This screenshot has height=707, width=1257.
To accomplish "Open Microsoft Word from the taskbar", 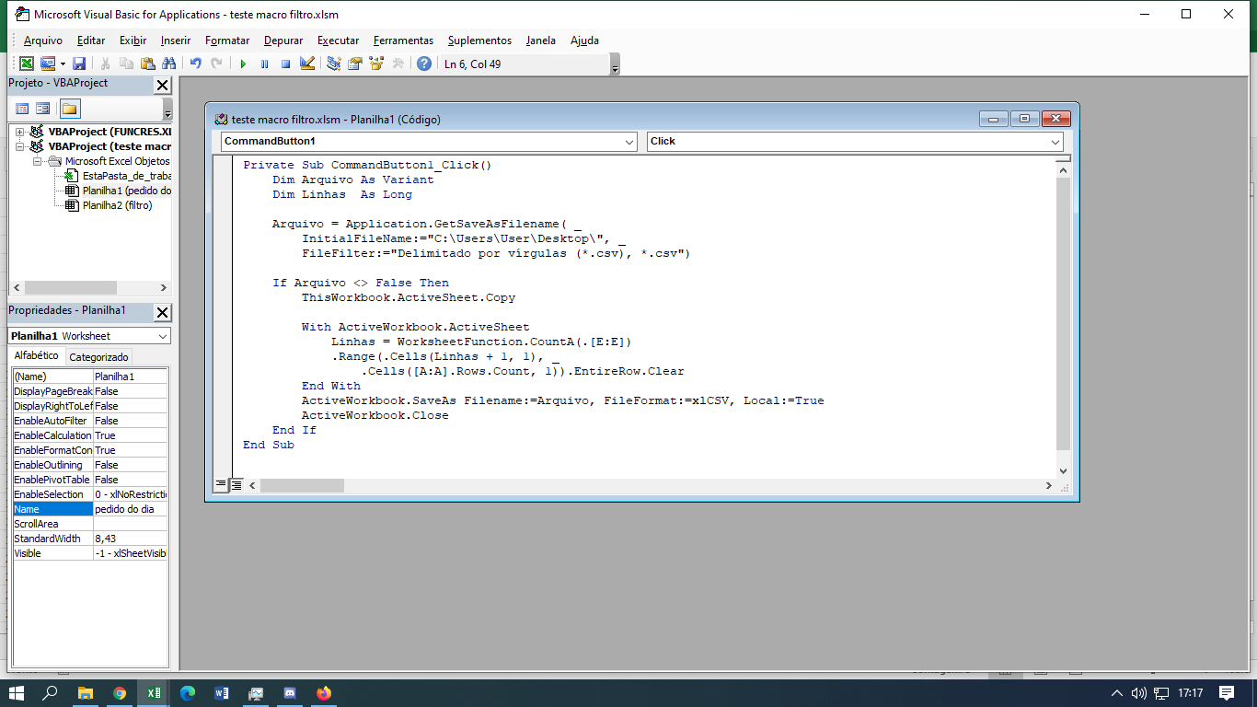I will (x=222, y=693).
